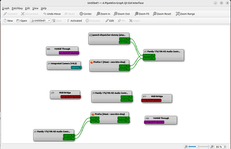Open the View menu
This screenshot has width=231, height=149.
pyautogui.click(x=35, y=8)
